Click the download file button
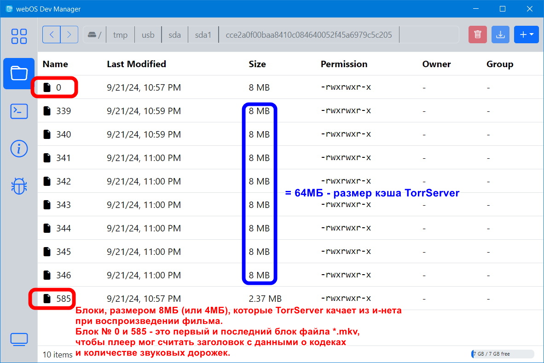This screenshot has height=363, width=544. [500, 35]
